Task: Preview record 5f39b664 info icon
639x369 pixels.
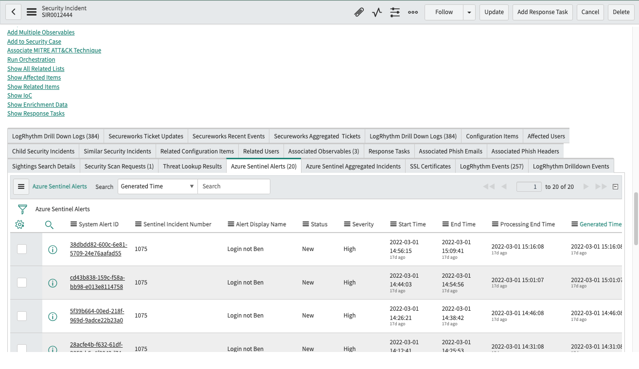Action: [53, 316]
